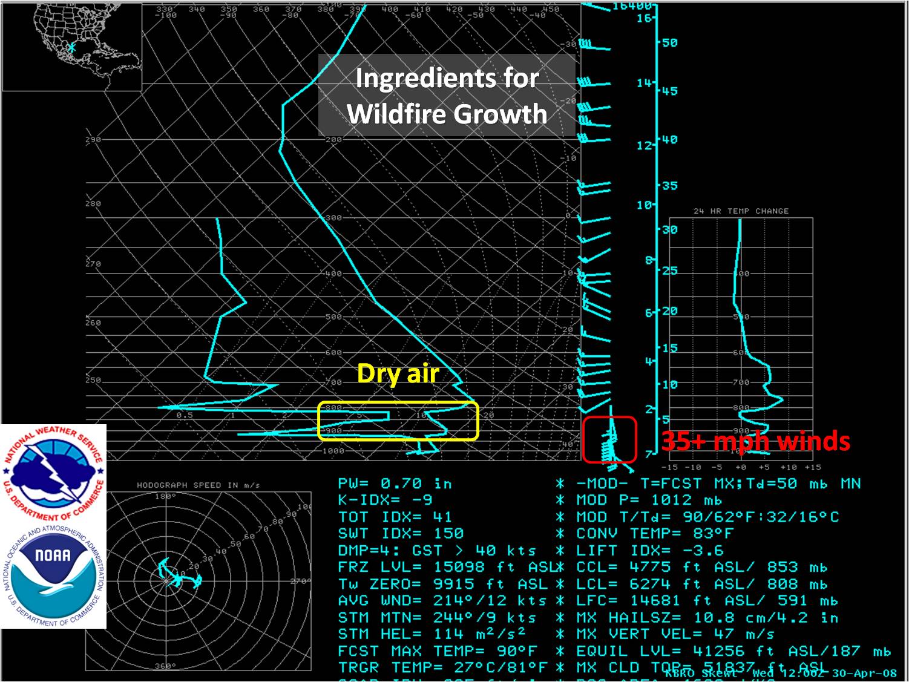Select the hodograph polar plot
This screenshot has width=909, height=682.
[198, 580]
